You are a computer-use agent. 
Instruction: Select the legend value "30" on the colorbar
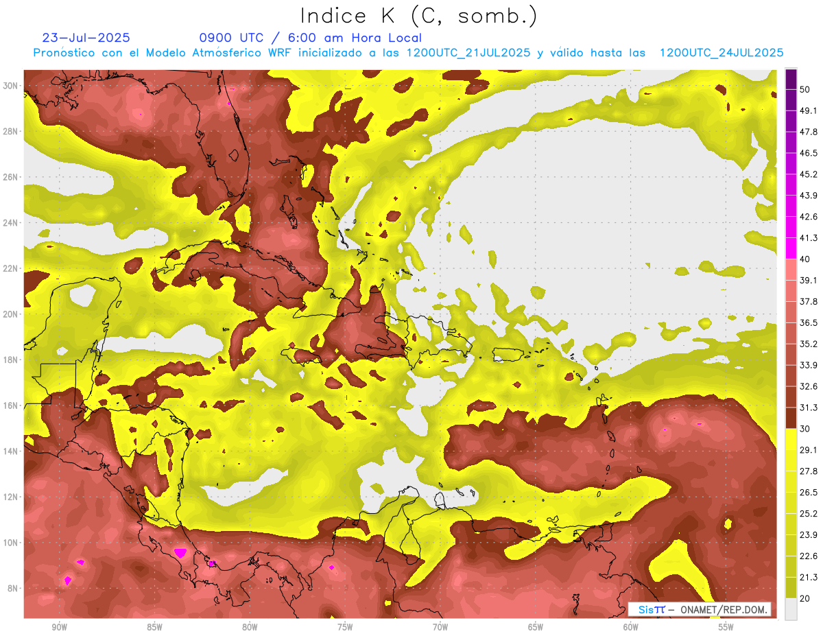pos(805,429)
